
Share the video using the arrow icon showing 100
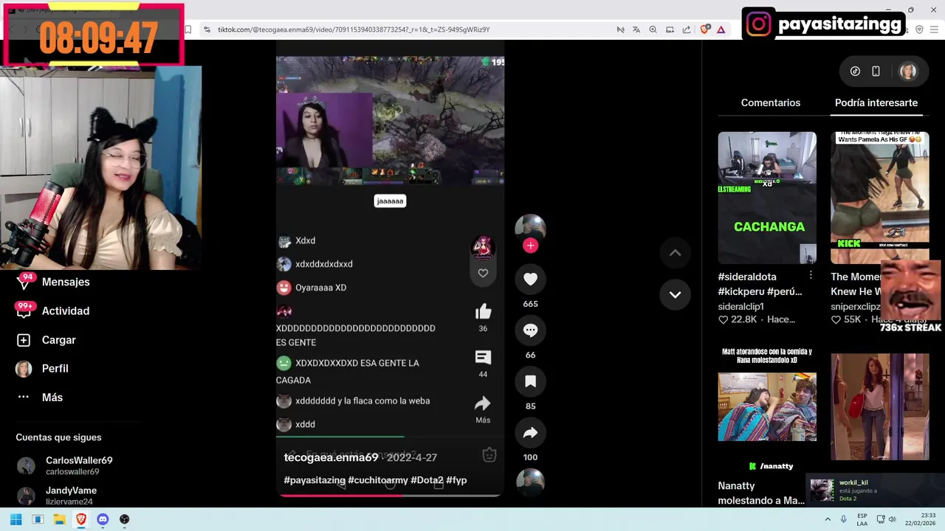click(x=530, y=433)
